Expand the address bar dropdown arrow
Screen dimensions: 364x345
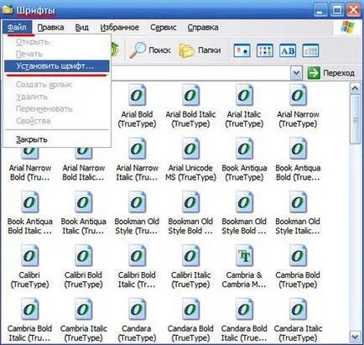(296, 73)
